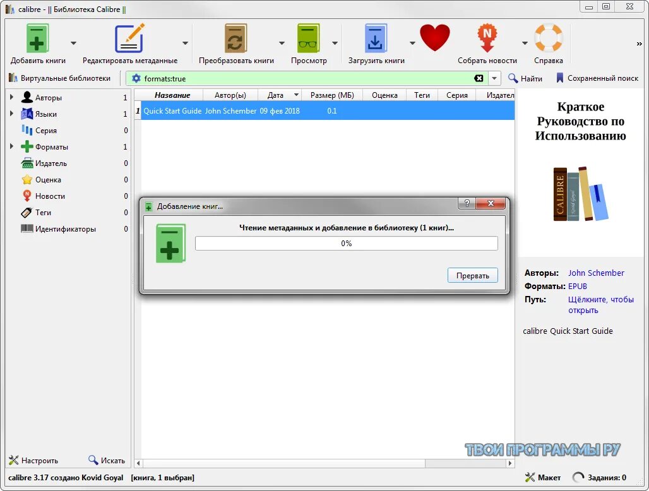
Task: Select the Серия item in the sidebar
Action: coord(46,130)
